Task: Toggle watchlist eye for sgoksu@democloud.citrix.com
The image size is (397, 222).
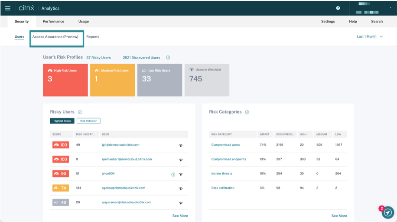Action: pyautogui.click(x=181, y=189)
